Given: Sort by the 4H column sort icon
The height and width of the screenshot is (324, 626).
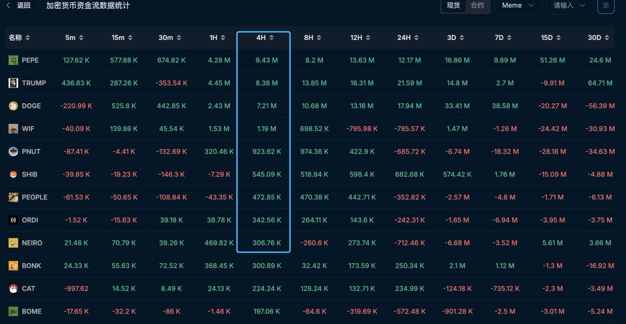Looking at the screenshot, I should 271,38.
